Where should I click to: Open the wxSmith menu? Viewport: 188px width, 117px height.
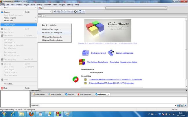click(x=47, y=5)
